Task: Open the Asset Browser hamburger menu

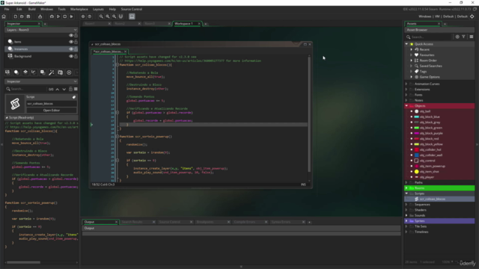Action: (472, 37)
